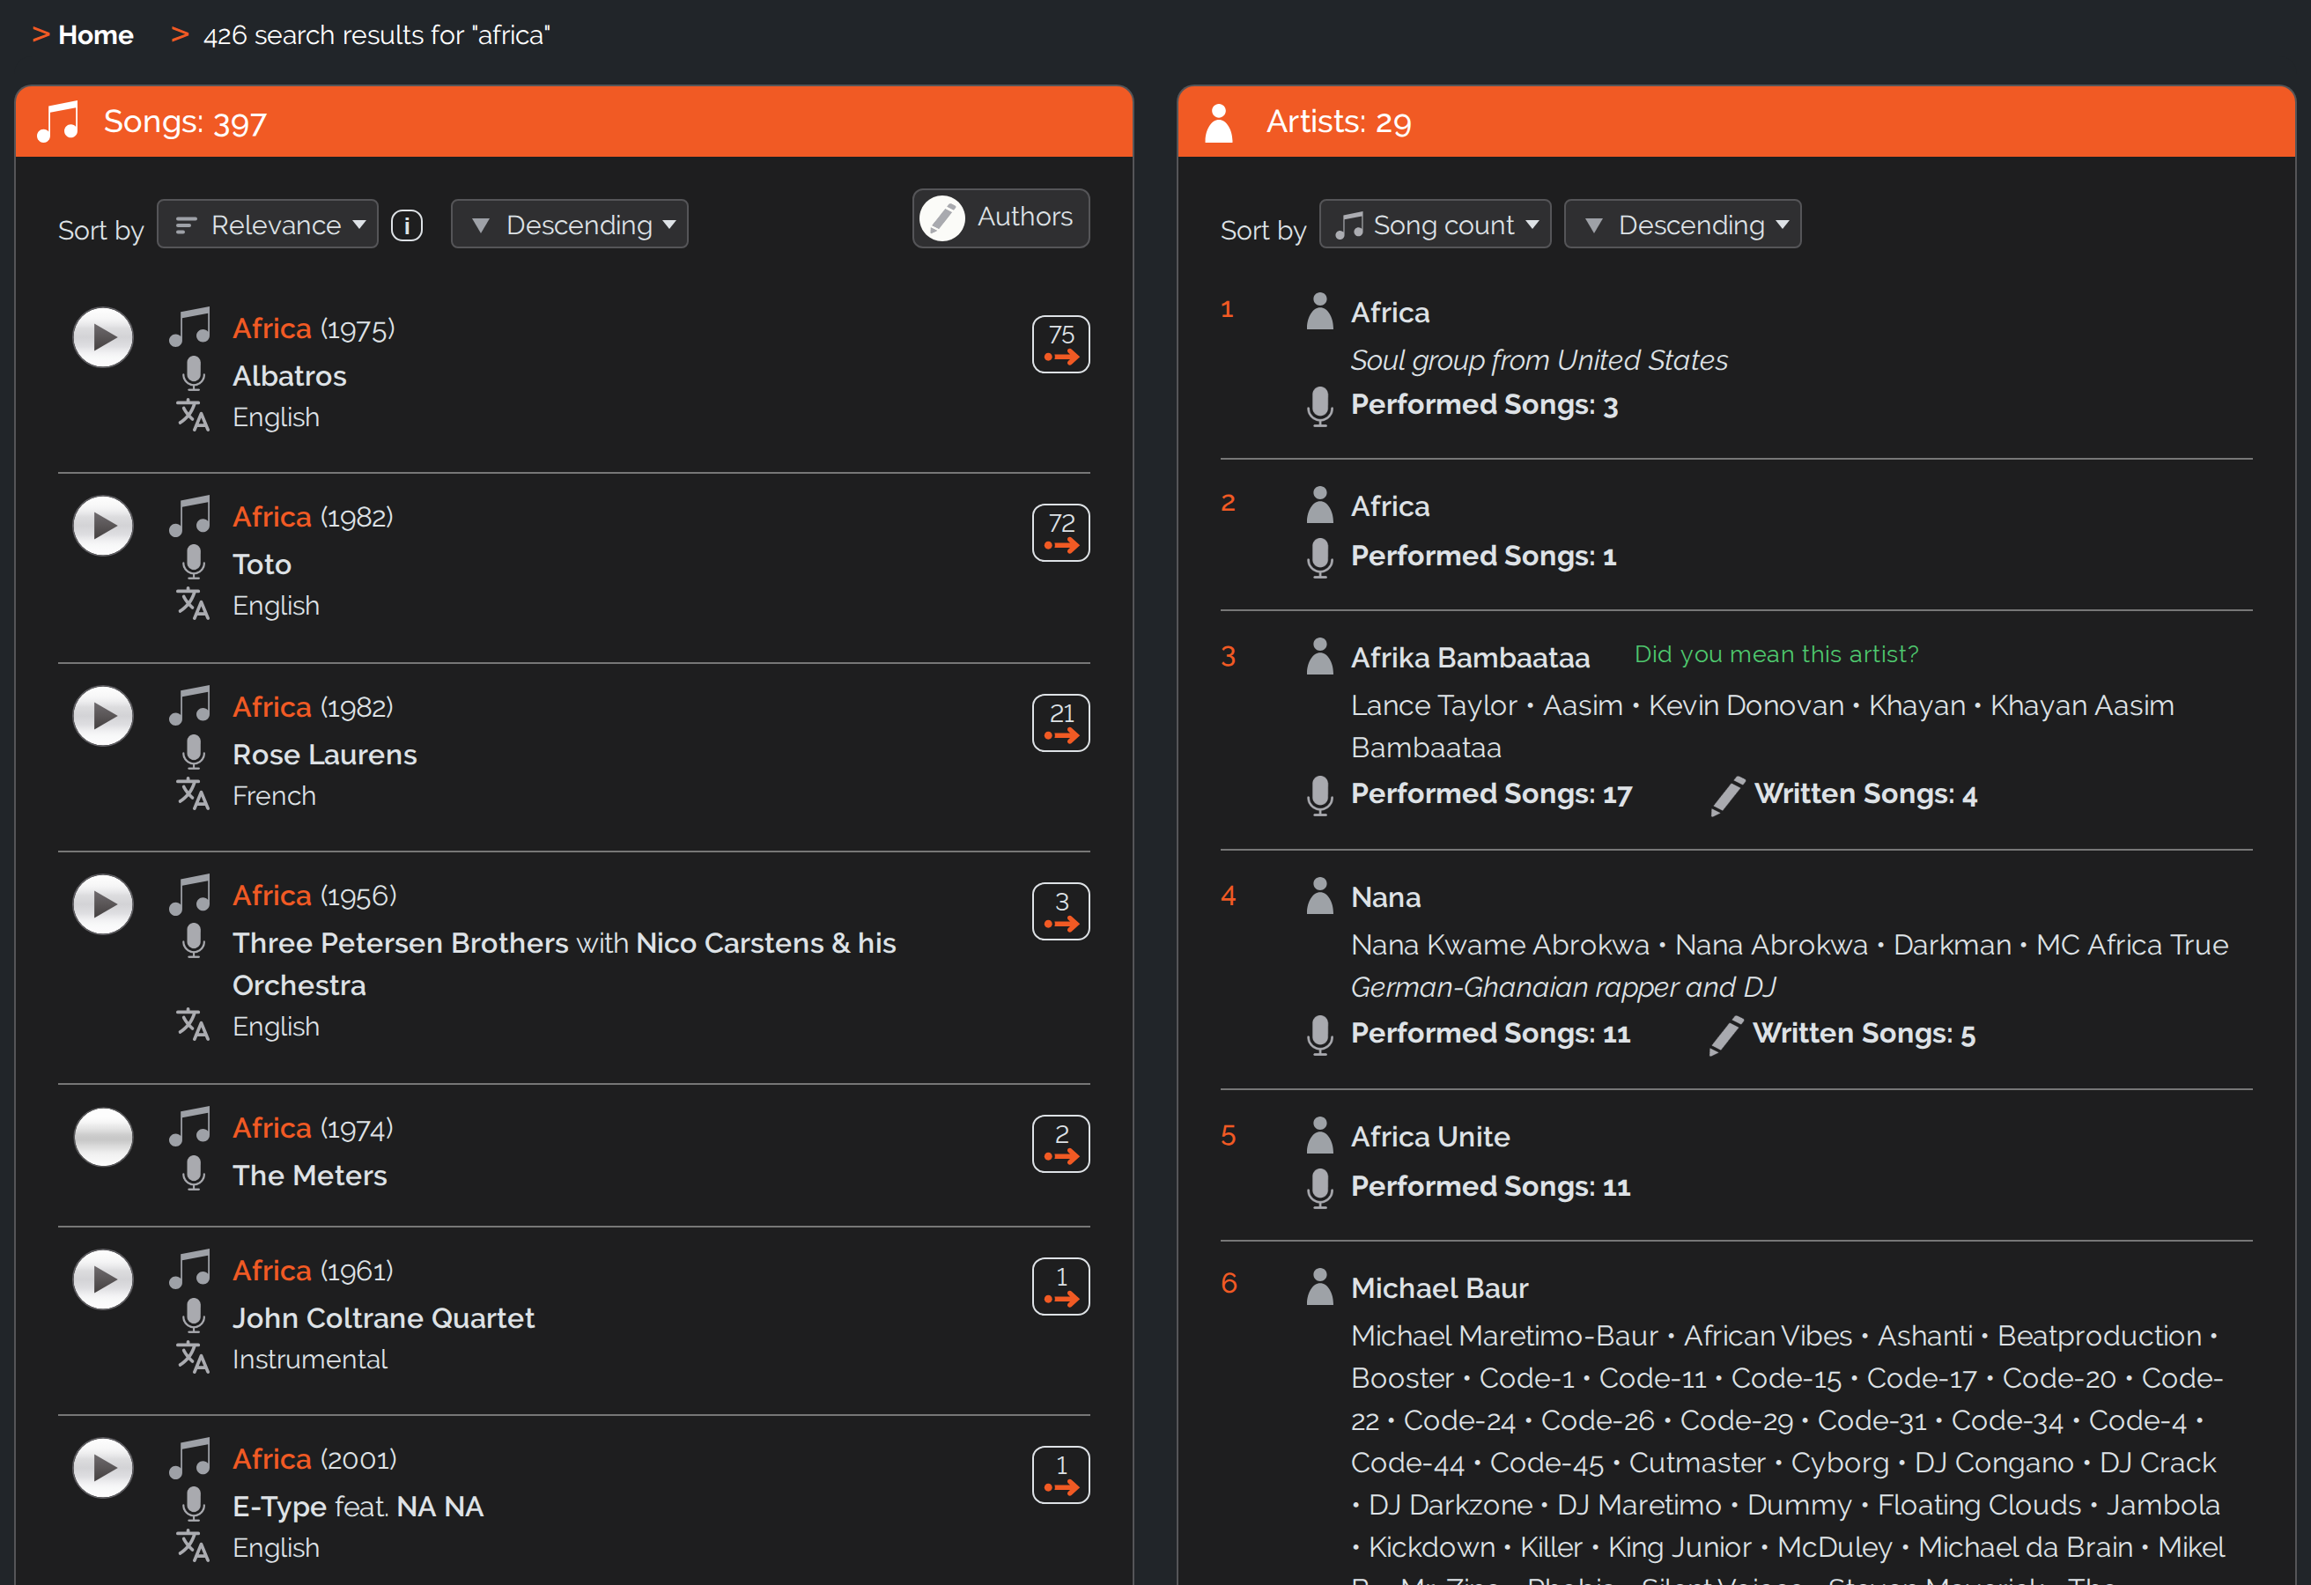Open second Africa artist with 1 song
This screenshot has width=2311, height=1585.
[1389, 506]
